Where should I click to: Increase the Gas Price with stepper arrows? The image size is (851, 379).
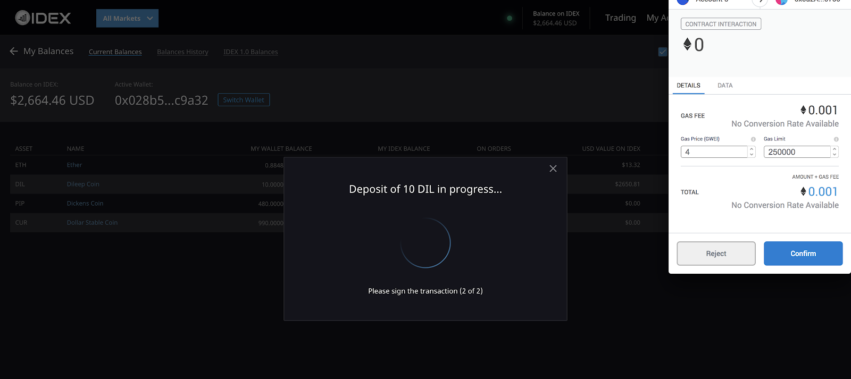pos(752,149)
